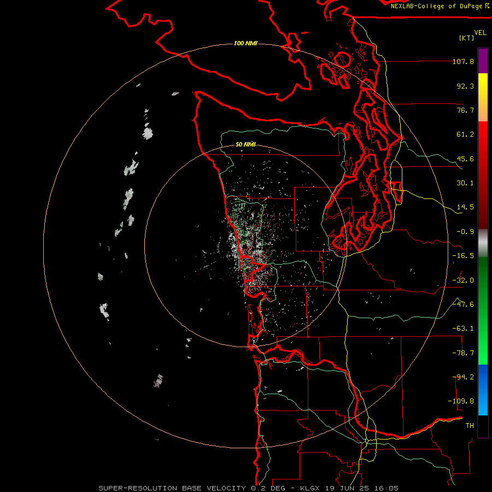Click the purple segment of the velocity color bar
The width and height of the screenshot is (492, 492).
(483, 61)
